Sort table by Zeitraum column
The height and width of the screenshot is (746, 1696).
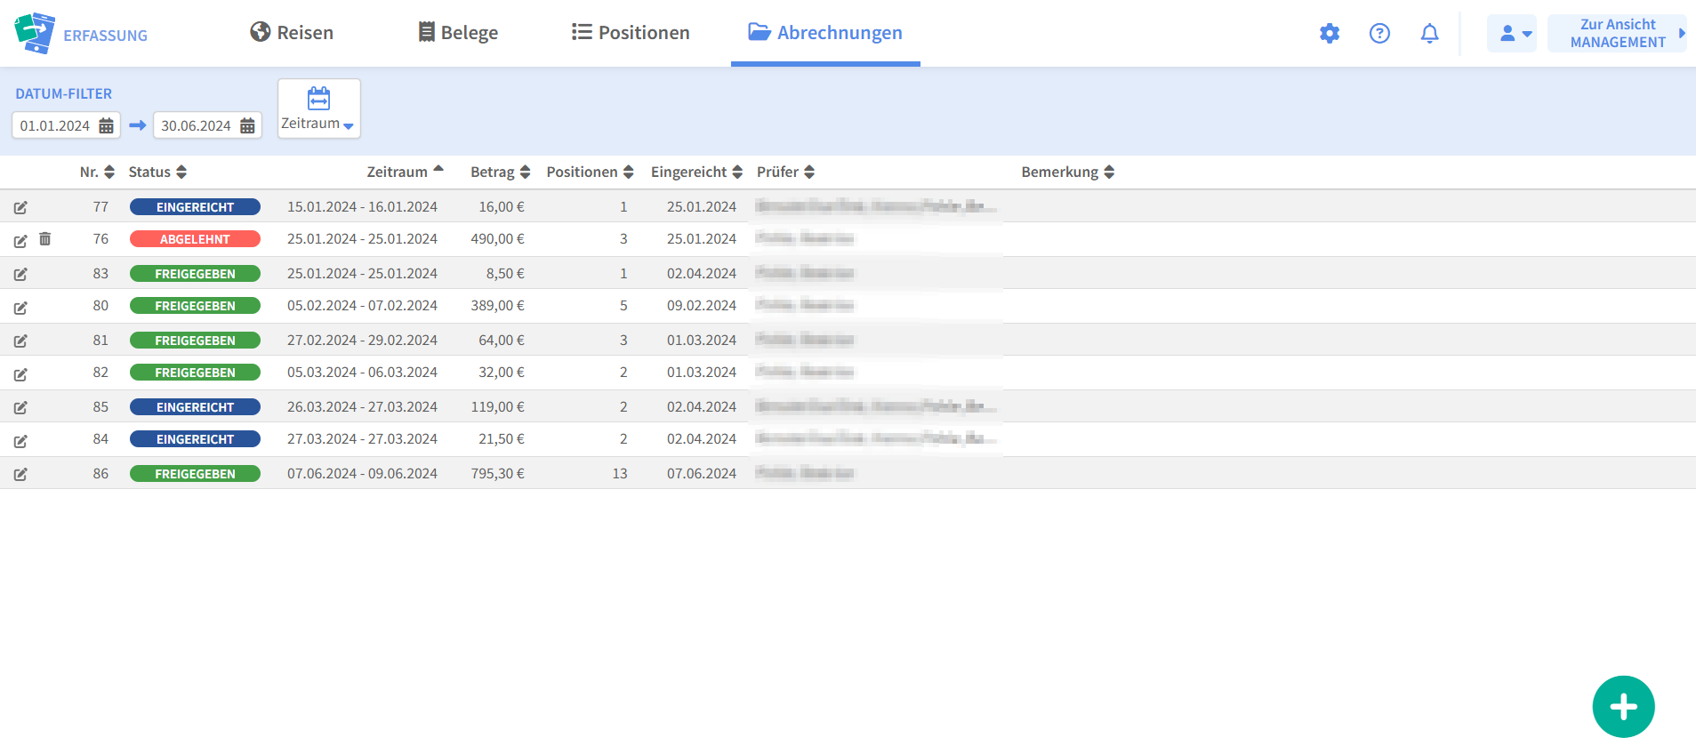click(405, 172)
